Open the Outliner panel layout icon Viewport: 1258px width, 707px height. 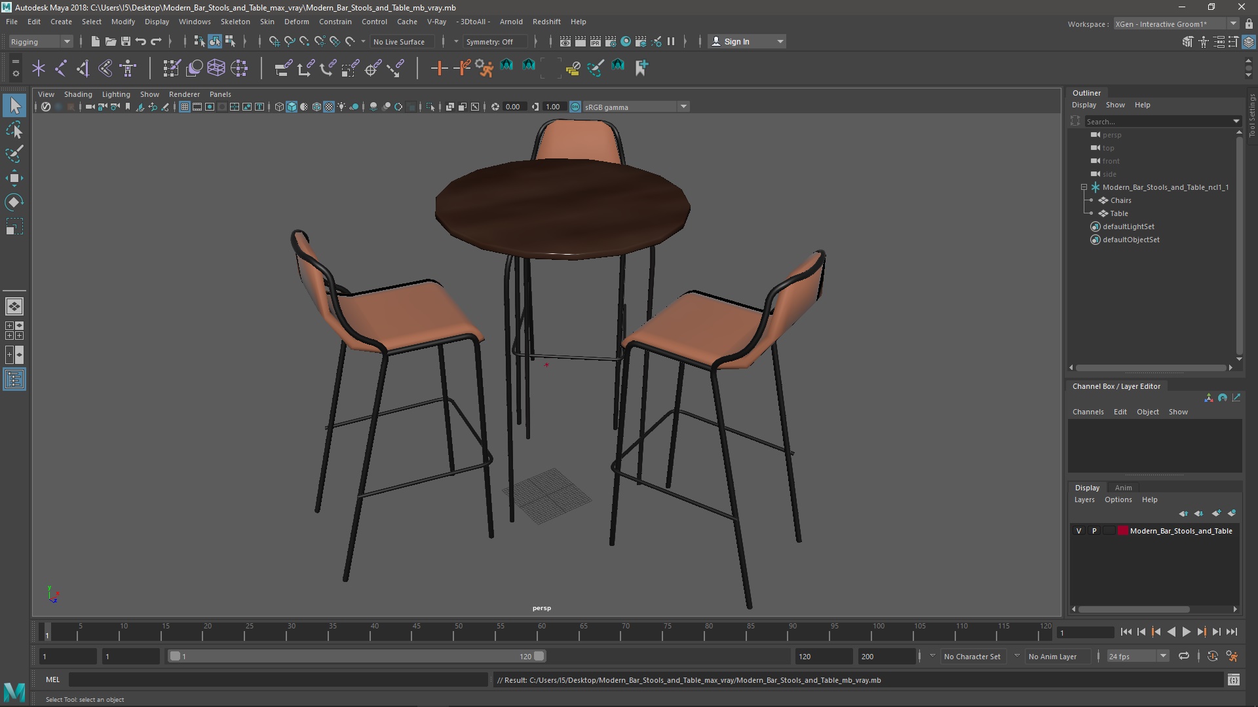coord(14,379)
